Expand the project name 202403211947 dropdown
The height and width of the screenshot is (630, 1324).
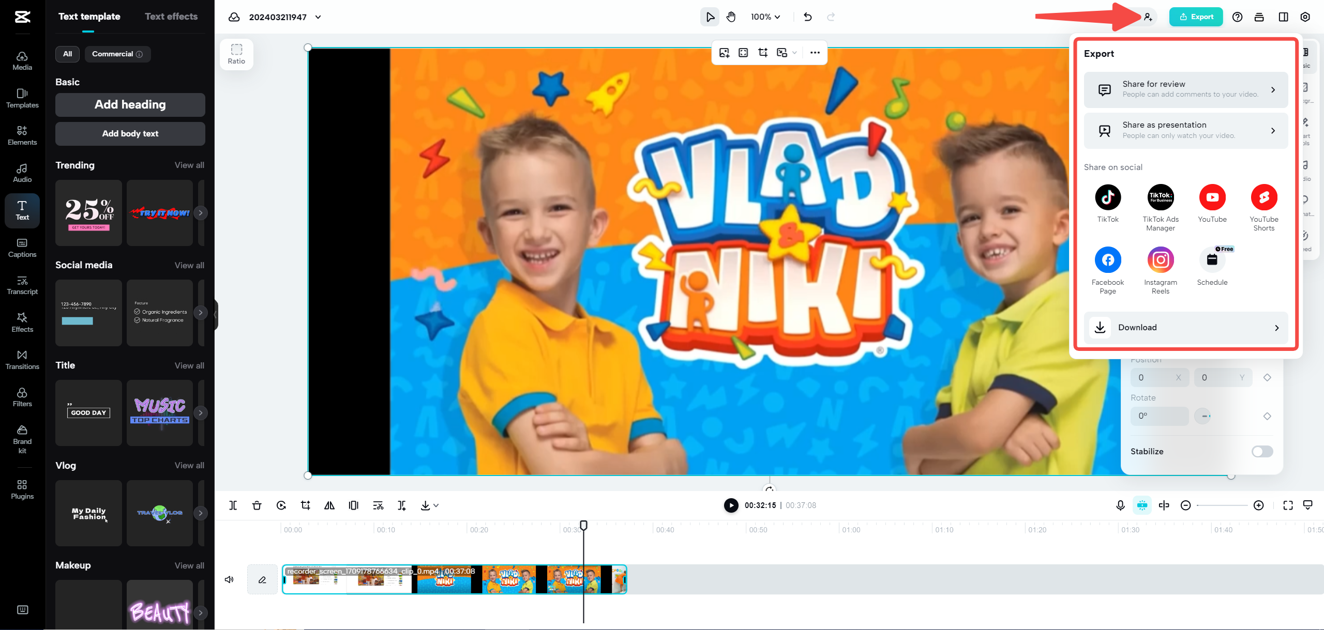point(318,17)
